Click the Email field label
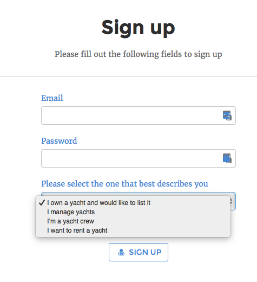The width and height of the screenshot is (257, 282). [x=52, y=98]
